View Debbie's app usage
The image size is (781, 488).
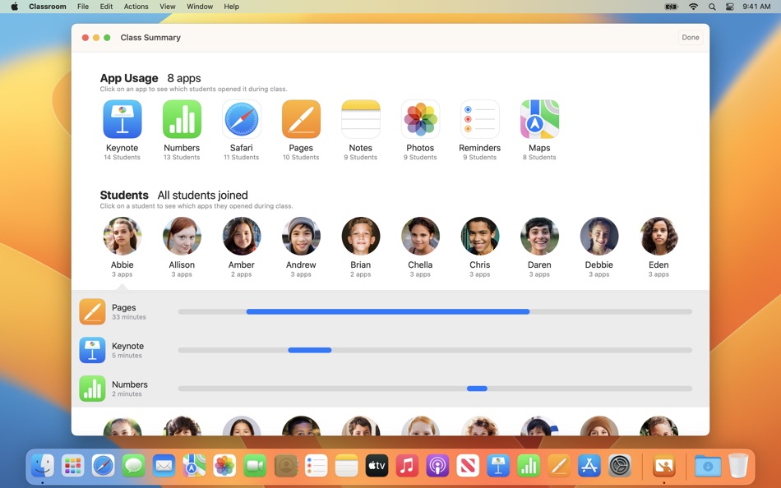pyautogui.click(x=599, y=236)
